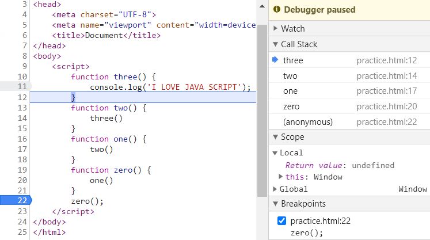Click the opening script tag on line 9
Viewport: 430px width, 240px height.
point(71,66)
